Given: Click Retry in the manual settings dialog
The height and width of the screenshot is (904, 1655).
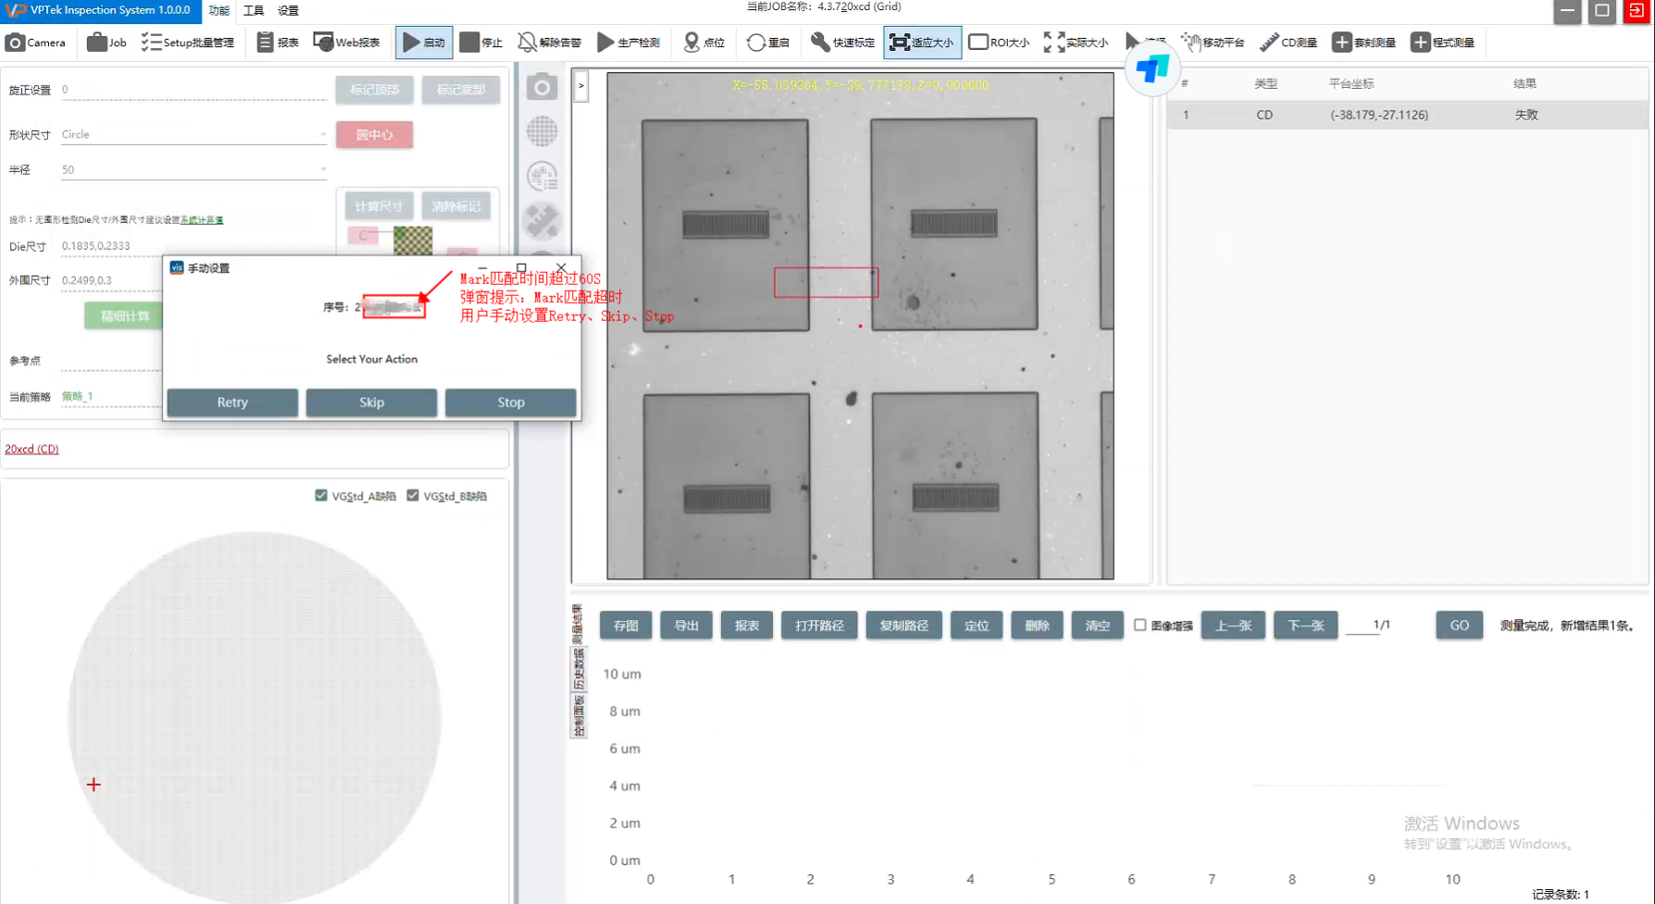Looking at the screenshot, I should point(232,402).
